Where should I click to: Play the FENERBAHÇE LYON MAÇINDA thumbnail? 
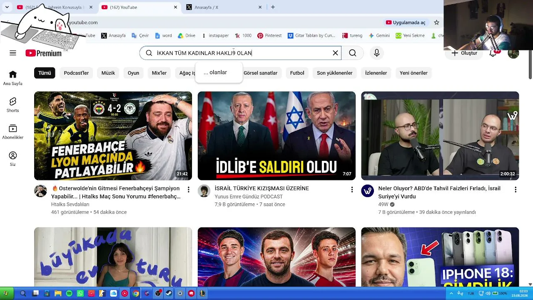coord(113,136)
